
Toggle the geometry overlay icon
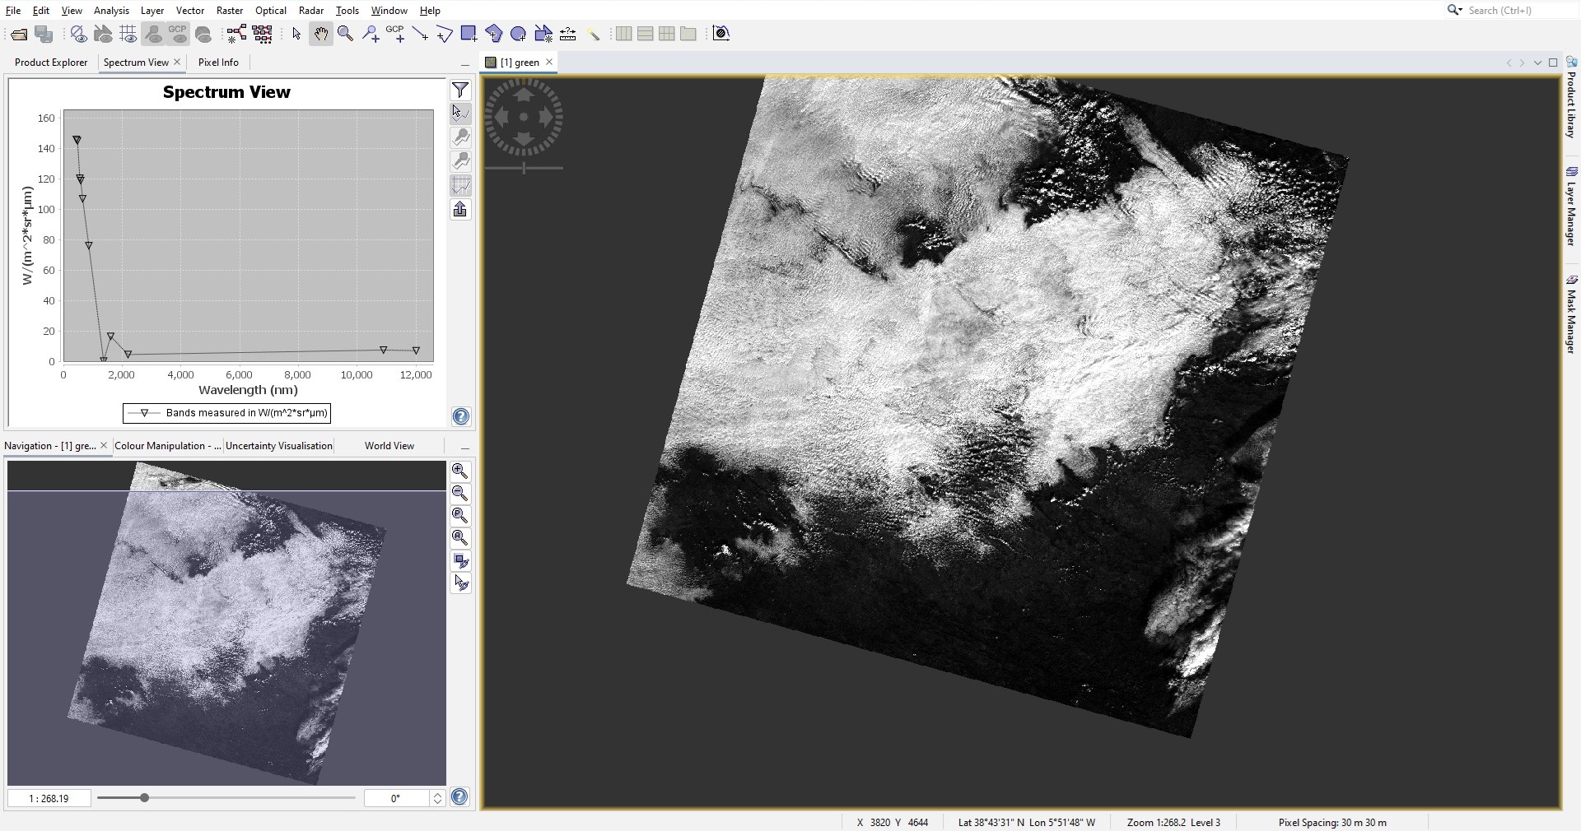pos(103,34)
